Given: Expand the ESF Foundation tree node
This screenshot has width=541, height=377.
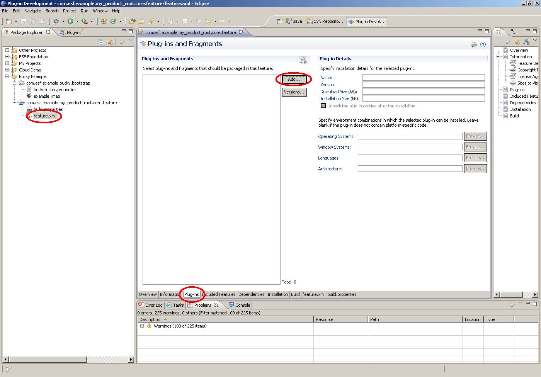Looking at the screenshot, I should click(x=7, y=57).
